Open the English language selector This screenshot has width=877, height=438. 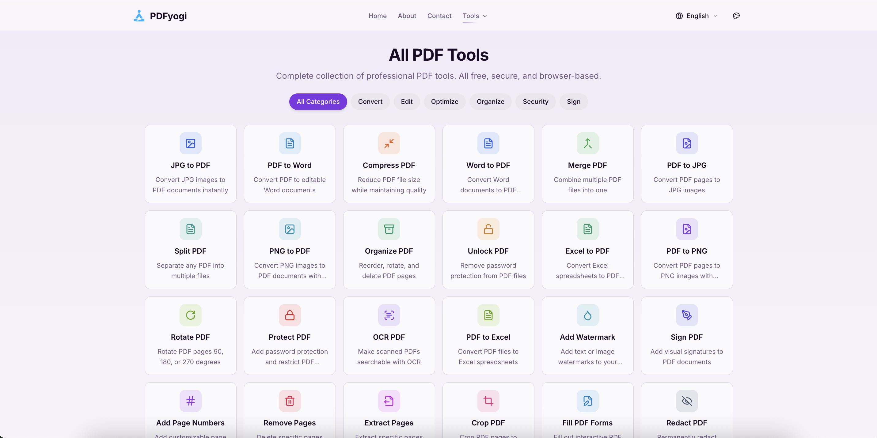click(x=696, y=16)
